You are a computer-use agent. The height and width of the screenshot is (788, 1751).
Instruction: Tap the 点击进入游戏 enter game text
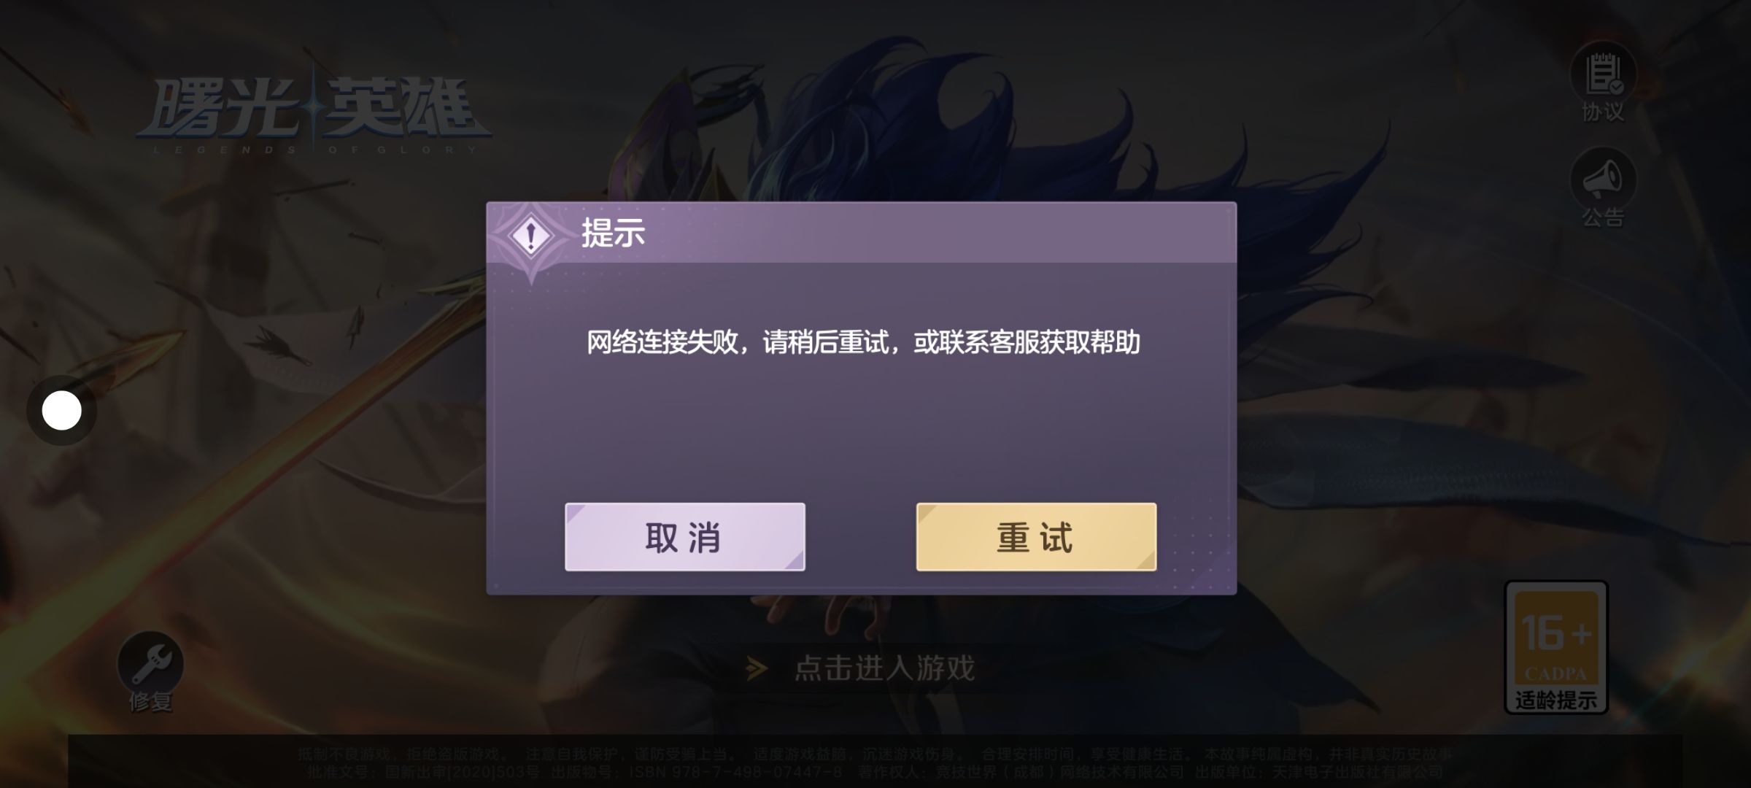(x=884, y=668)
